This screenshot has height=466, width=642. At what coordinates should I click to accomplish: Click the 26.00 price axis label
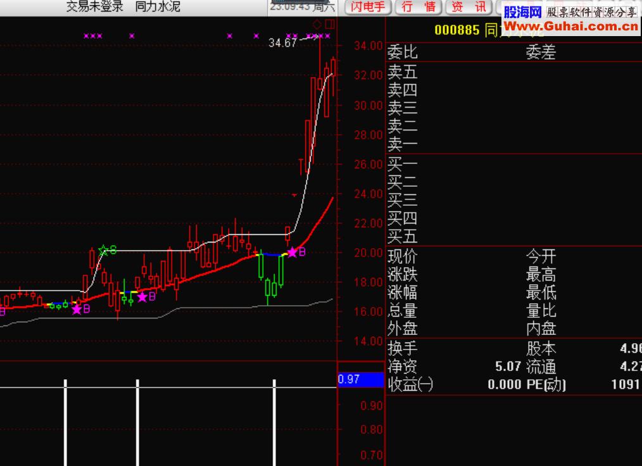tap(368, 164)
